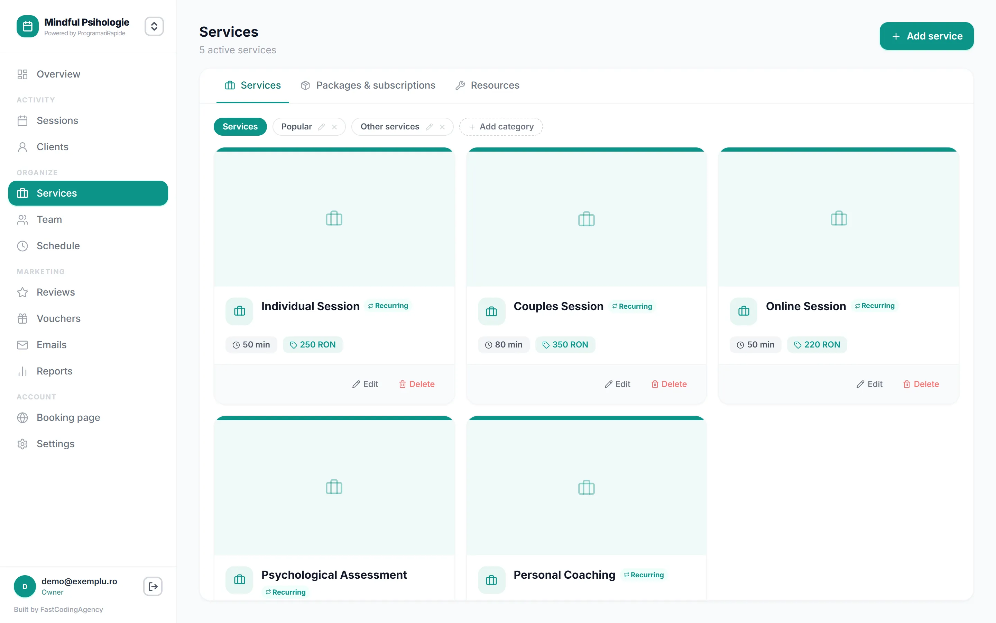
Task: Click the briefcase icon beside Personal Coaching title
Action: pos(491,580)
